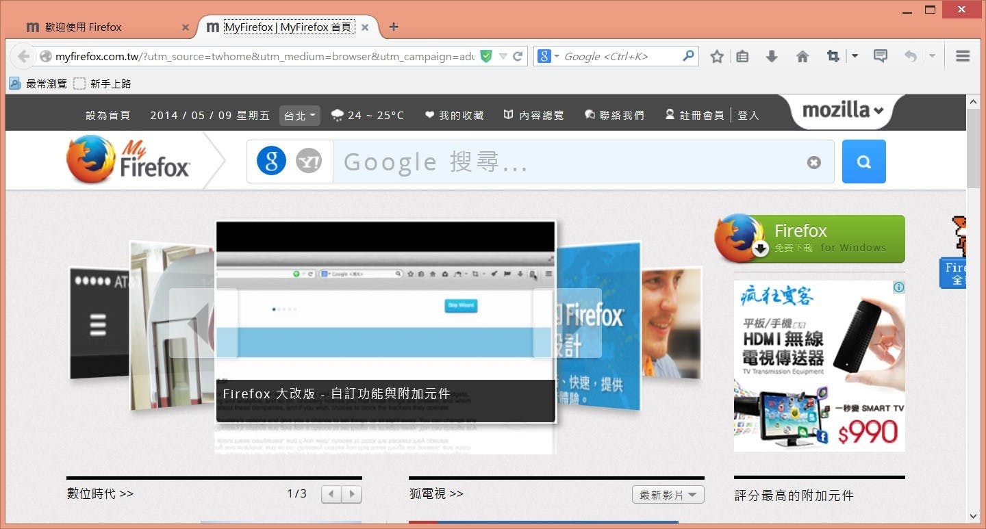Select the Google search engine icon
The height and width of the screenshot is (529, 986).
271,162
